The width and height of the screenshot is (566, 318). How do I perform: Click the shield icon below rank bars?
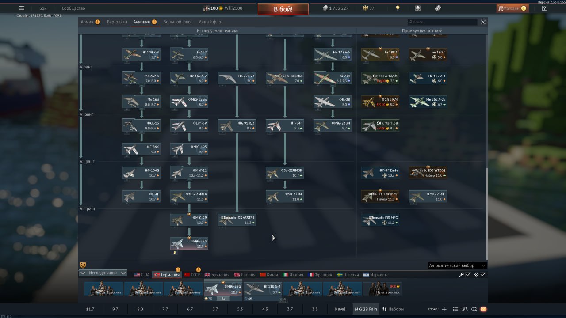pos(83,265)
